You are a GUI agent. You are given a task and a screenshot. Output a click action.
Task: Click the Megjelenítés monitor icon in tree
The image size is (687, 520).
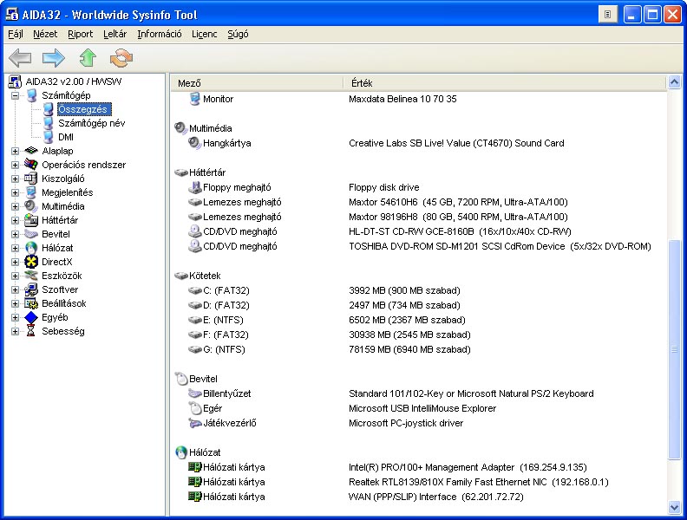pyautogui.click(x=31, y=192)
